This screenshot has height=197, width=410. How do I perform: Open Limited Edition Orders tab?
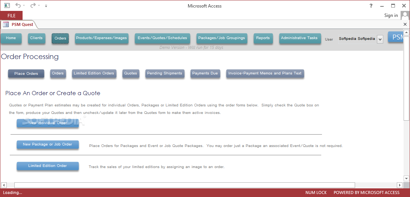[94, 73]
